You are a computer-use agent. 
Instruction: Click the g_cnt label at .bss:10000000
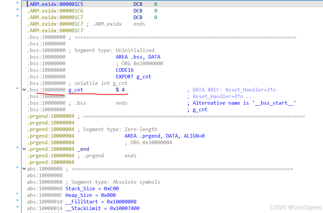(76, 90)
